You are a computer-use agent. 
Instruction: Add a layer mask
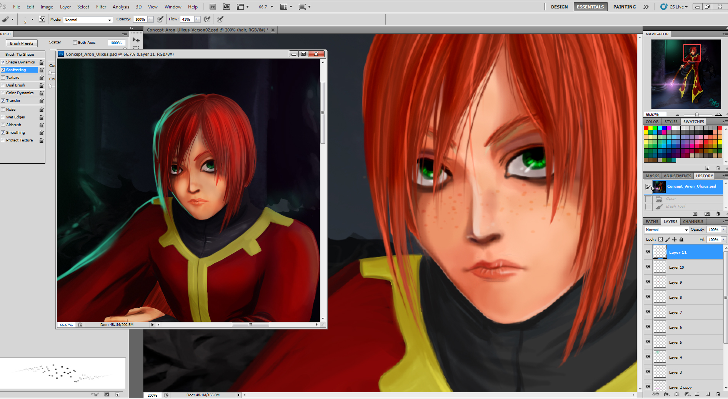(676, 394)
